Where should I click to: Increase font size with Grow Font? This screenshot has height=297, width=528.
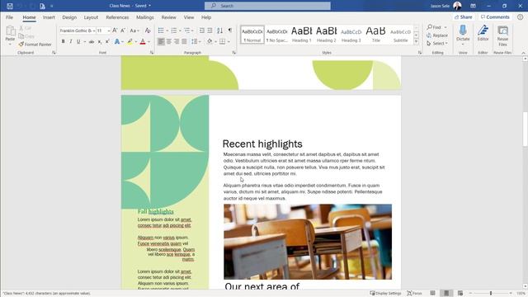coord(115,31)
